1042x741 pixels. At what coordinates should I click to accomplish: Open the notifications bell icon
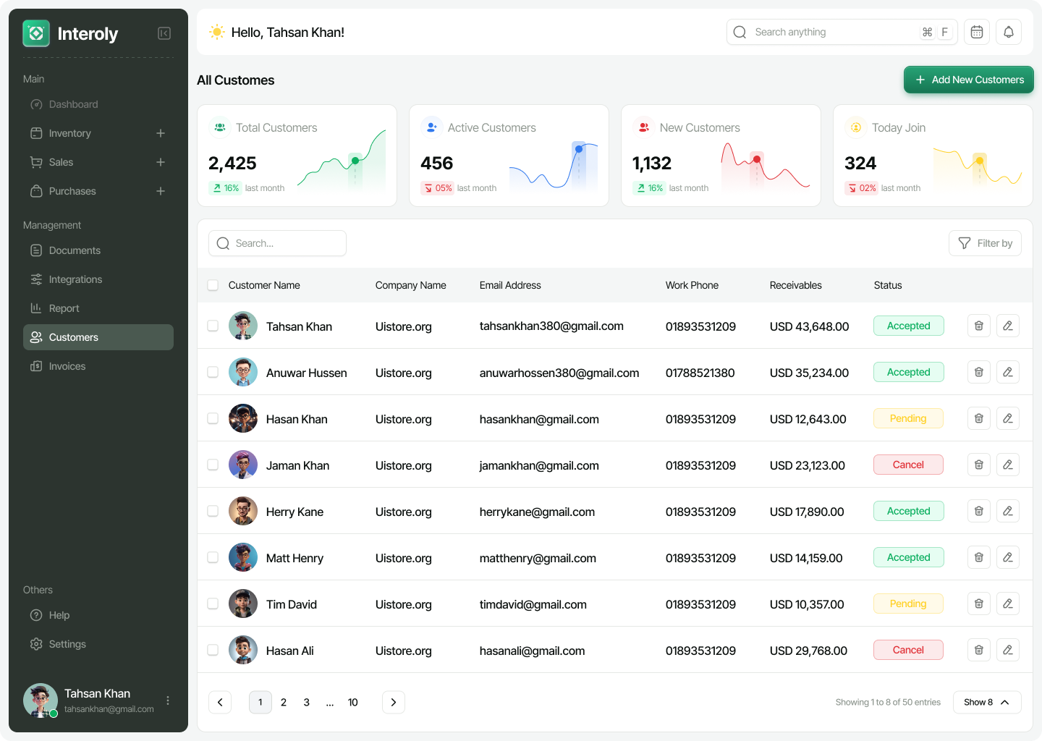click(1008, 32)
